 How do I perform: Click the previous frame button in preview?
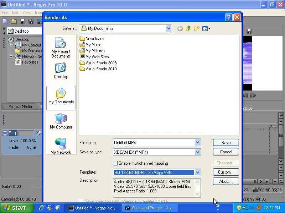245,95
